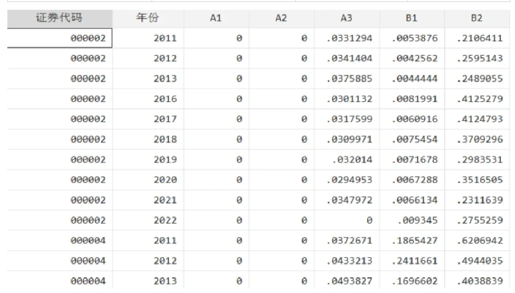The image size is (515, 293).
Task: Click the 证券代码 column header
Action: pyautogui.click(x=60, y=19)
